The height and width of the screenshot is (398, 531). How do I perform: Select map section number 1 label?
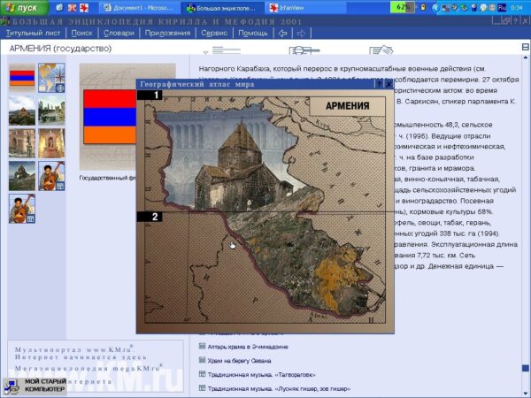156,95
